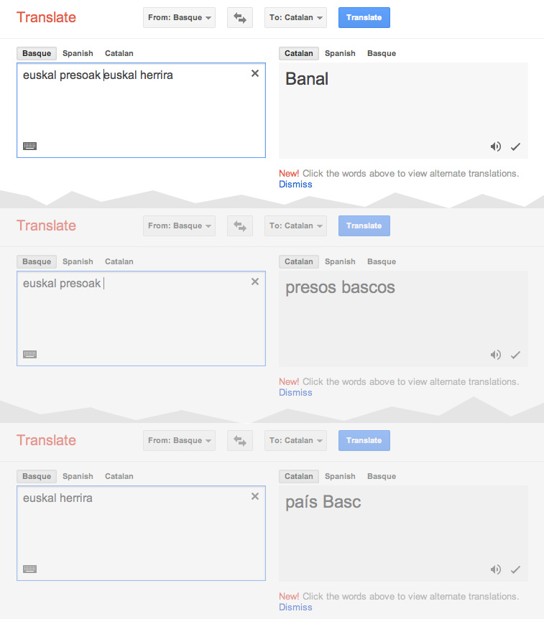Click the translated word 'Banal'
This screenshot has width=544, height=619.
click(x=307, y=79)
